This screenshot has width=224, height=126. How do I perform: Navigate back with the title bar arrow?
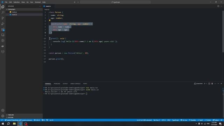pyautogui.click(x=75, y=2)
